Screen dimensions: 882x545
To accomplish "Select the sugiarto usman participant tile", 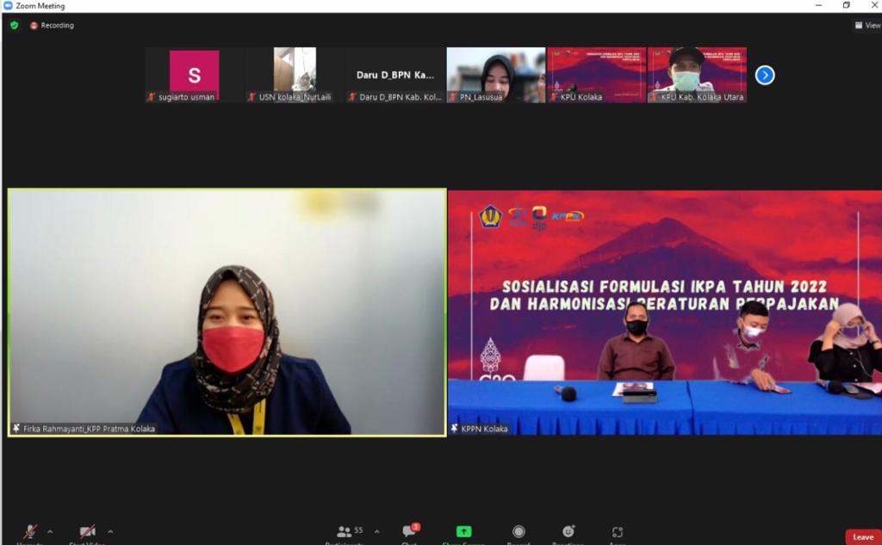I will tap(194, 75).
